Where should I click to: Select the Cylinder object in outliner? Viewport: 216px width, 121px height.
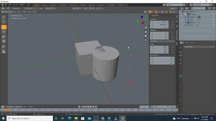point(192,23)
